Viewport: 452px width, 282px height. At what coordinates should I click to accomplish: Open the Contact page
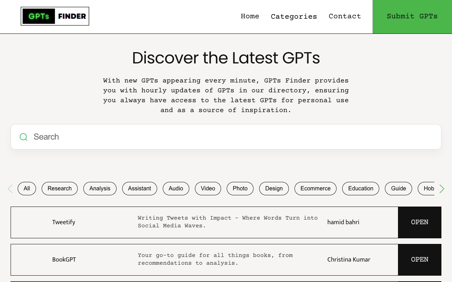pyautogui.click(x=345, y=16)
